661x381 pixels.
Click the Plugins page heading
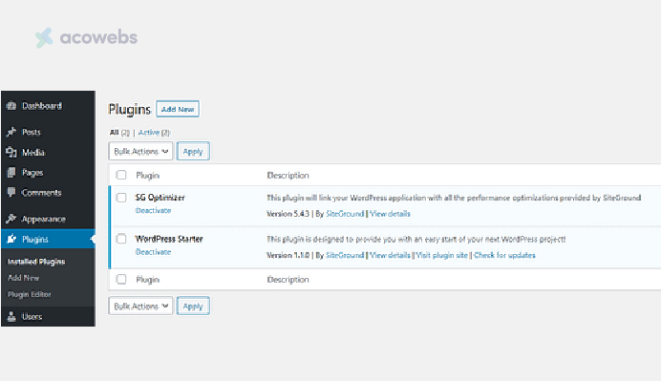pos(129,109)
